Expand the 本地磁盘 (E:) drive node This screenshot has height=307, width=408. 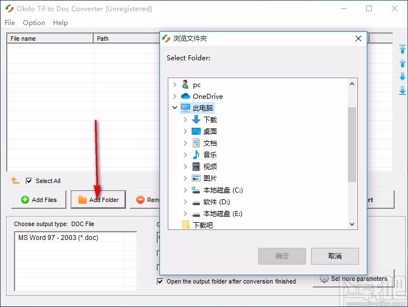[185, 213]
